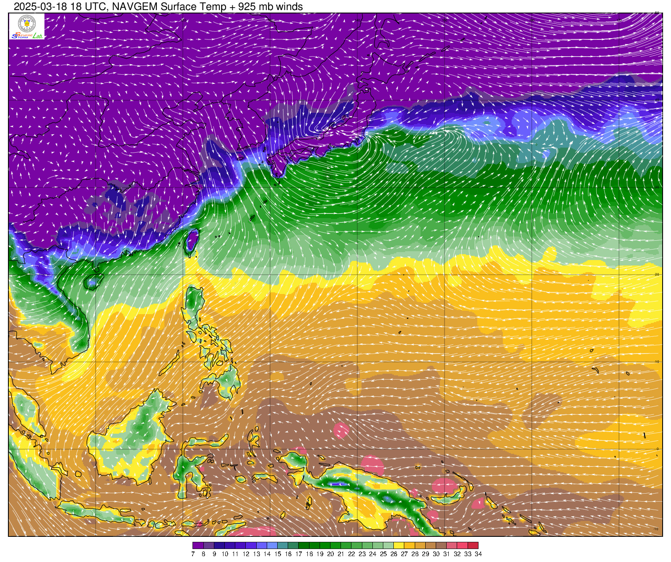Click Luzon island in the Philippines
Screen dimensions: 671x562
pyautogui.click(x=194, y=306)
